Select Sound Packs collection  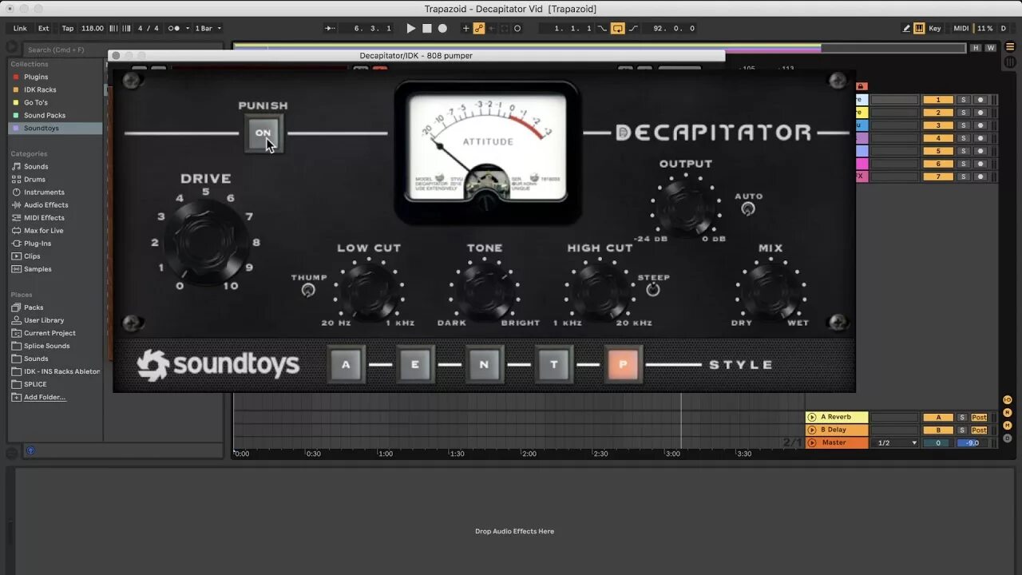[x=45, y=115]
